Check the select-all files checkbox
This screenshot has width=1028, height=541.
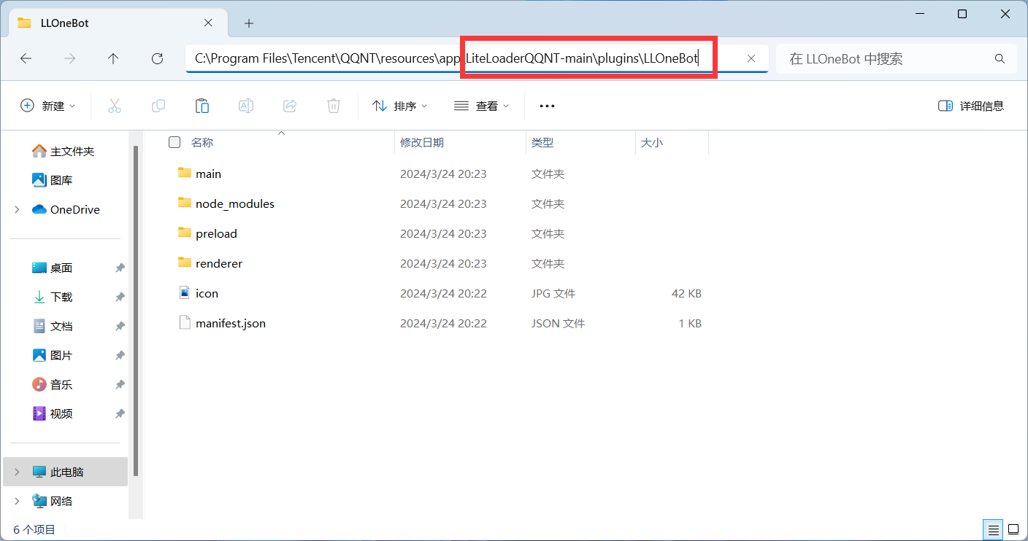point(174,142)
